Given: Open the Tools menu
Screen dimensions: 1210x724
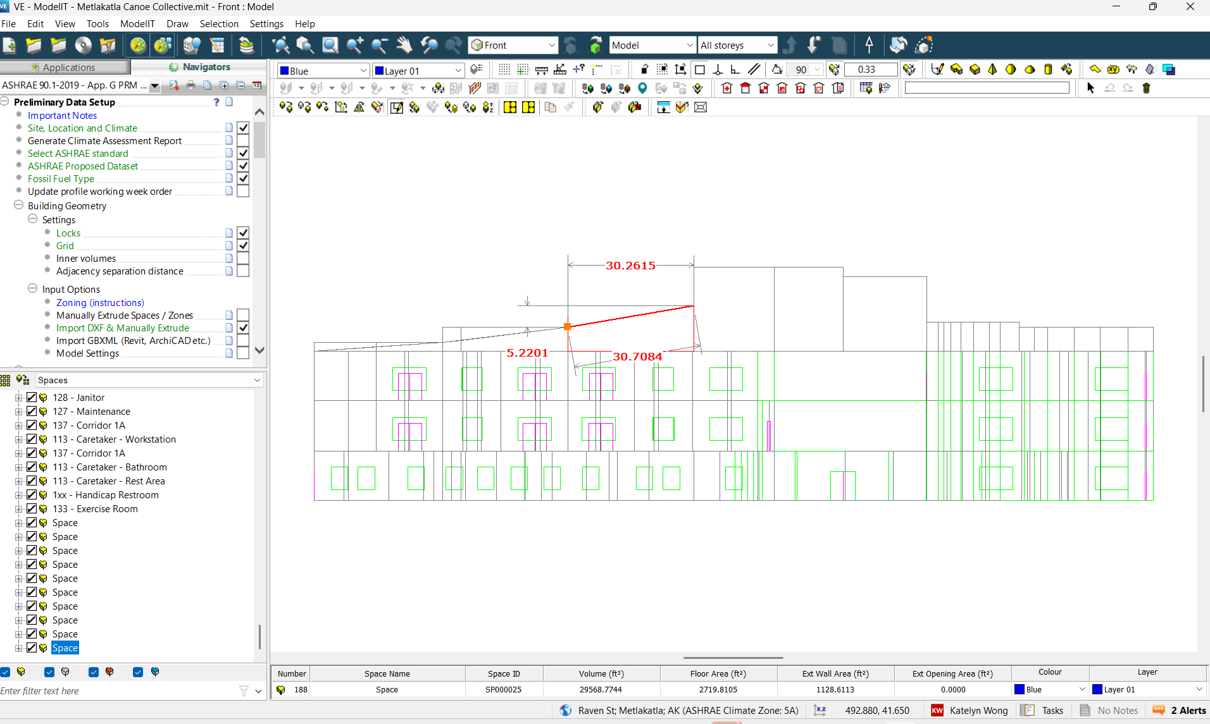Looking at the screenshot, I should (x=97, y=23).
